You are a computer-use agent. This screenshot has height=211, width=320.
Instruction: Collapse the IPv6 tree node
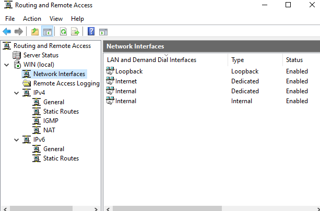pyautogui.click(x=17, y=140)
